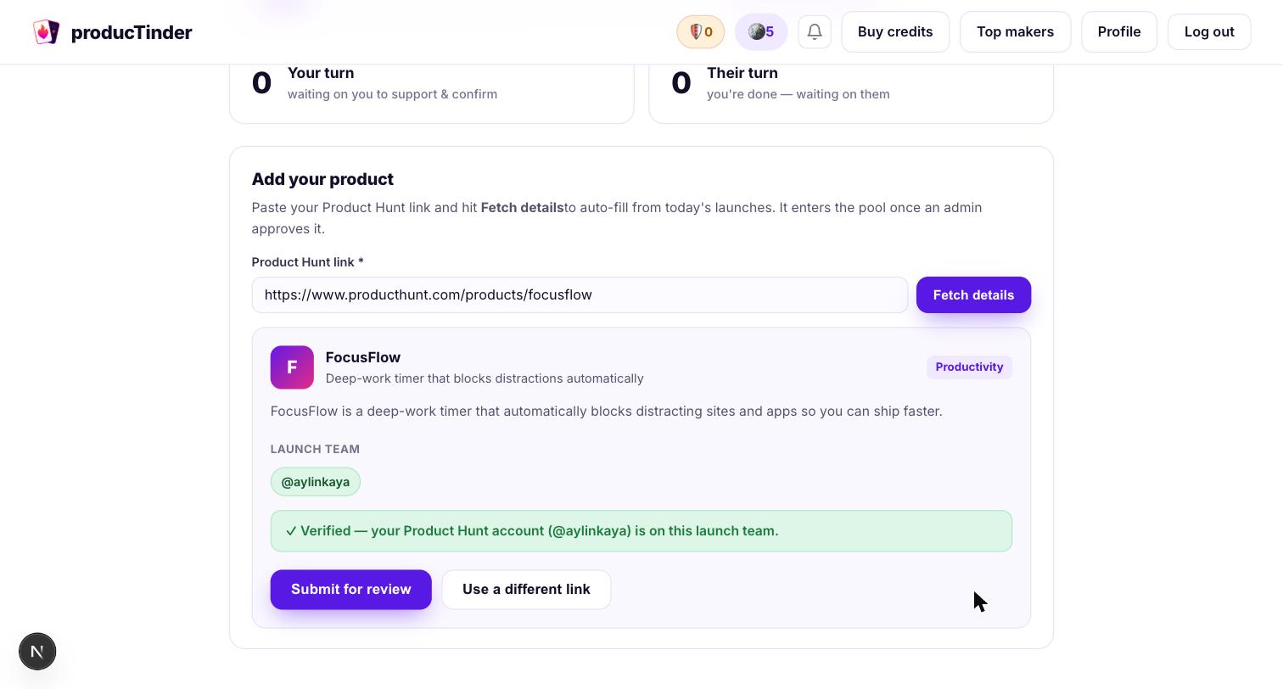The image size is (1283, 689).
Task: Submit the product for review
Action: pyautogui.click(x=351, y=590)
